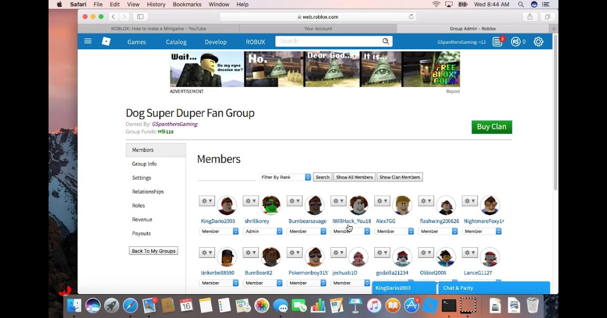Open the Catalog link in Roblox header
The image size is (607, 318).
click(176, 42)
